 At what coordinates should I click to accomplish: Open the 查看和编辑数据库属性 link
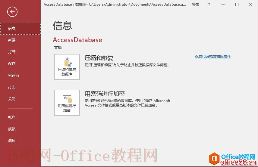(212, 57)
